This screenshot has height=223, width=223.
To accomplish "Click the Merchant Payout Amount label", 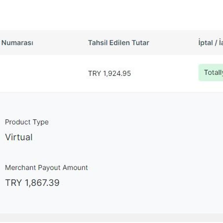I will coord(46,168).
